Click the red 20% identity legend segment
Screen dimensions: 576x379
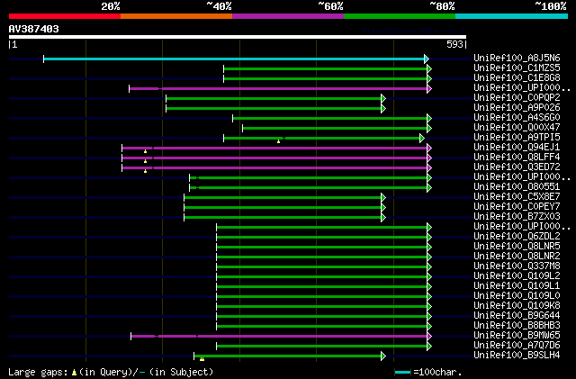(65, 16)
